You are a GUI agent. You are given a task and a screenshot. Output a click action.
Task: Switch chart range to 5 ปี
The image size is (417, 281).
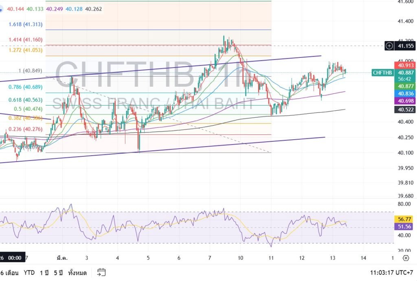click(x=58, y=272)
